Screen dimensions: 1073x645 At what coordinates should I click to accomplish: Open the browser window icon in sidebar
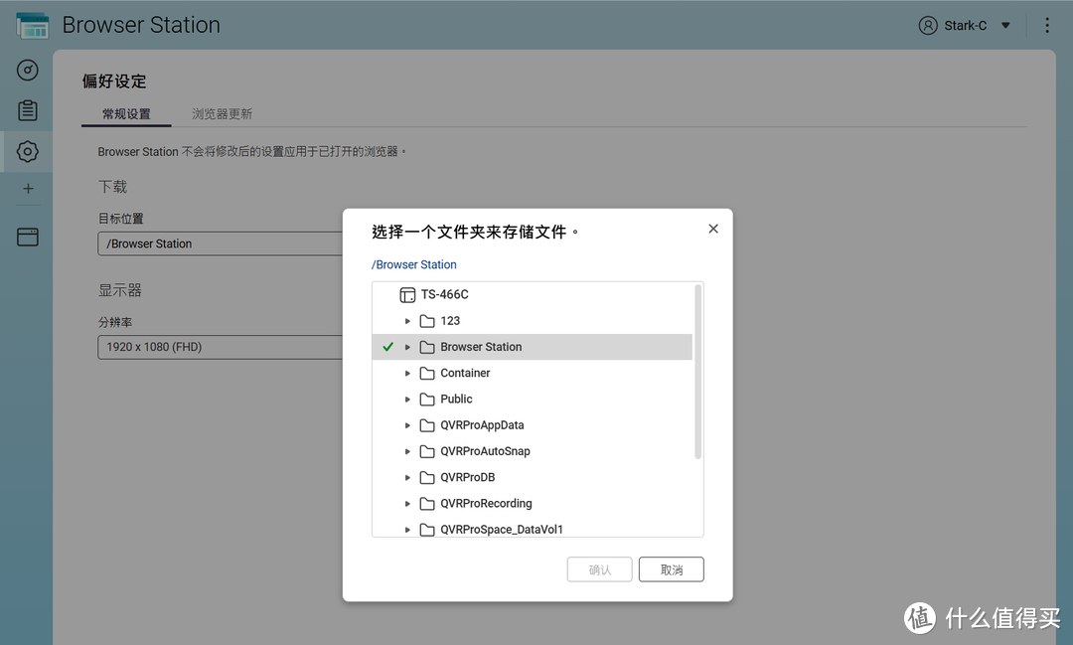28,237
